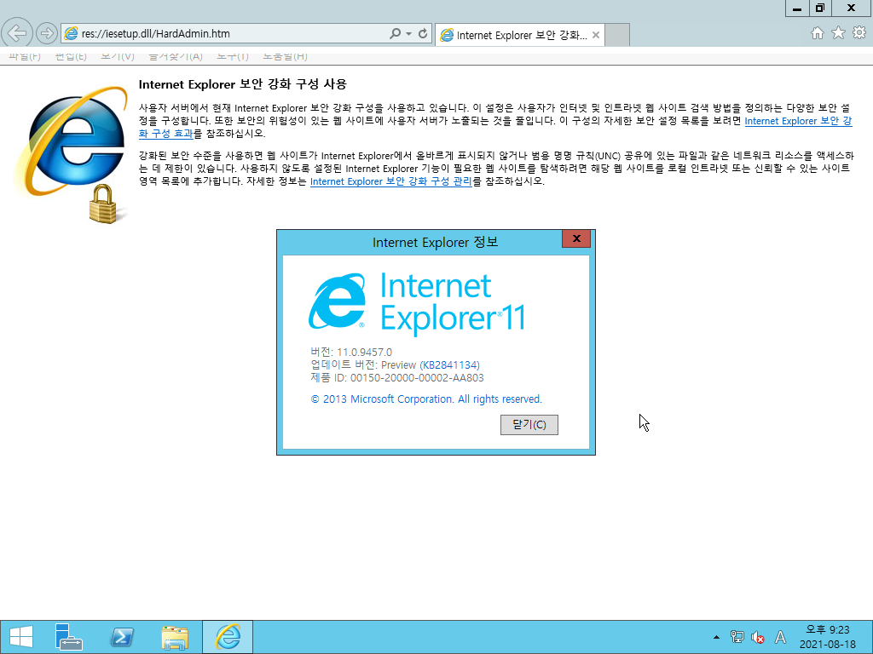Launch Server Manager from the taskbar
This screenshot has height=654, width=873.
click(68, 637)
